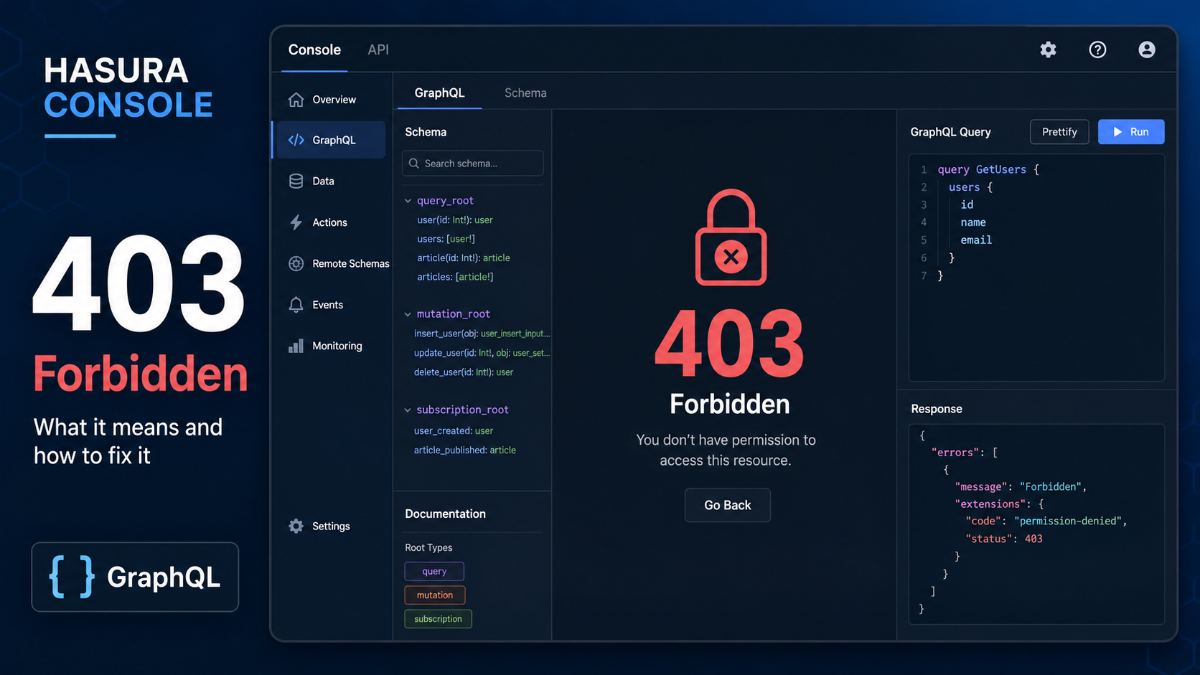
Task: Click the Documentation section heading
Action: [445, 514]
